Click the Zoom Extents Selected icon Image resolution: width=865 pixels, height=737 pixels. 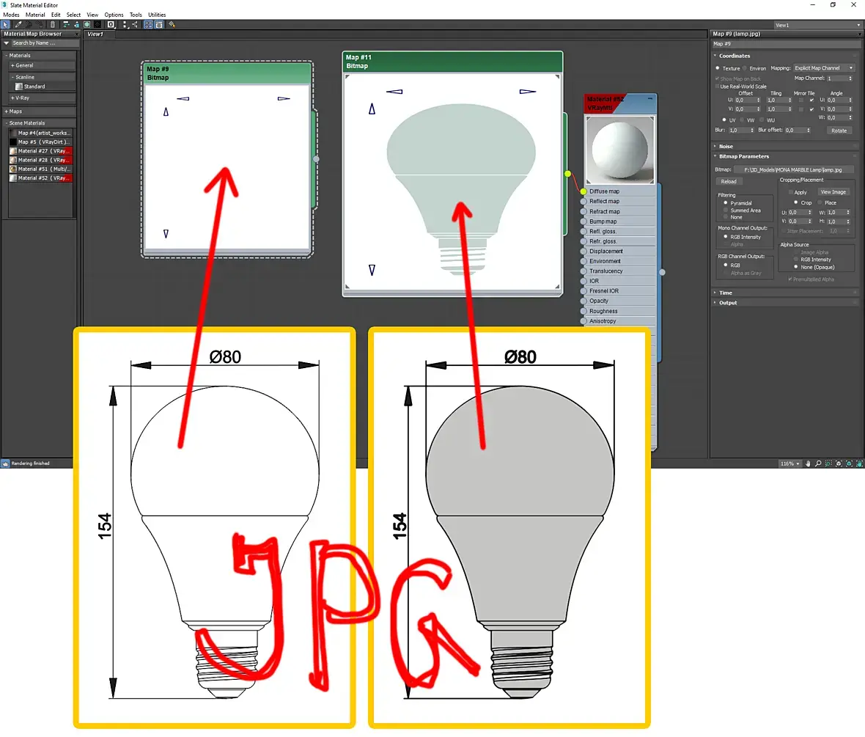pos(850,463)
